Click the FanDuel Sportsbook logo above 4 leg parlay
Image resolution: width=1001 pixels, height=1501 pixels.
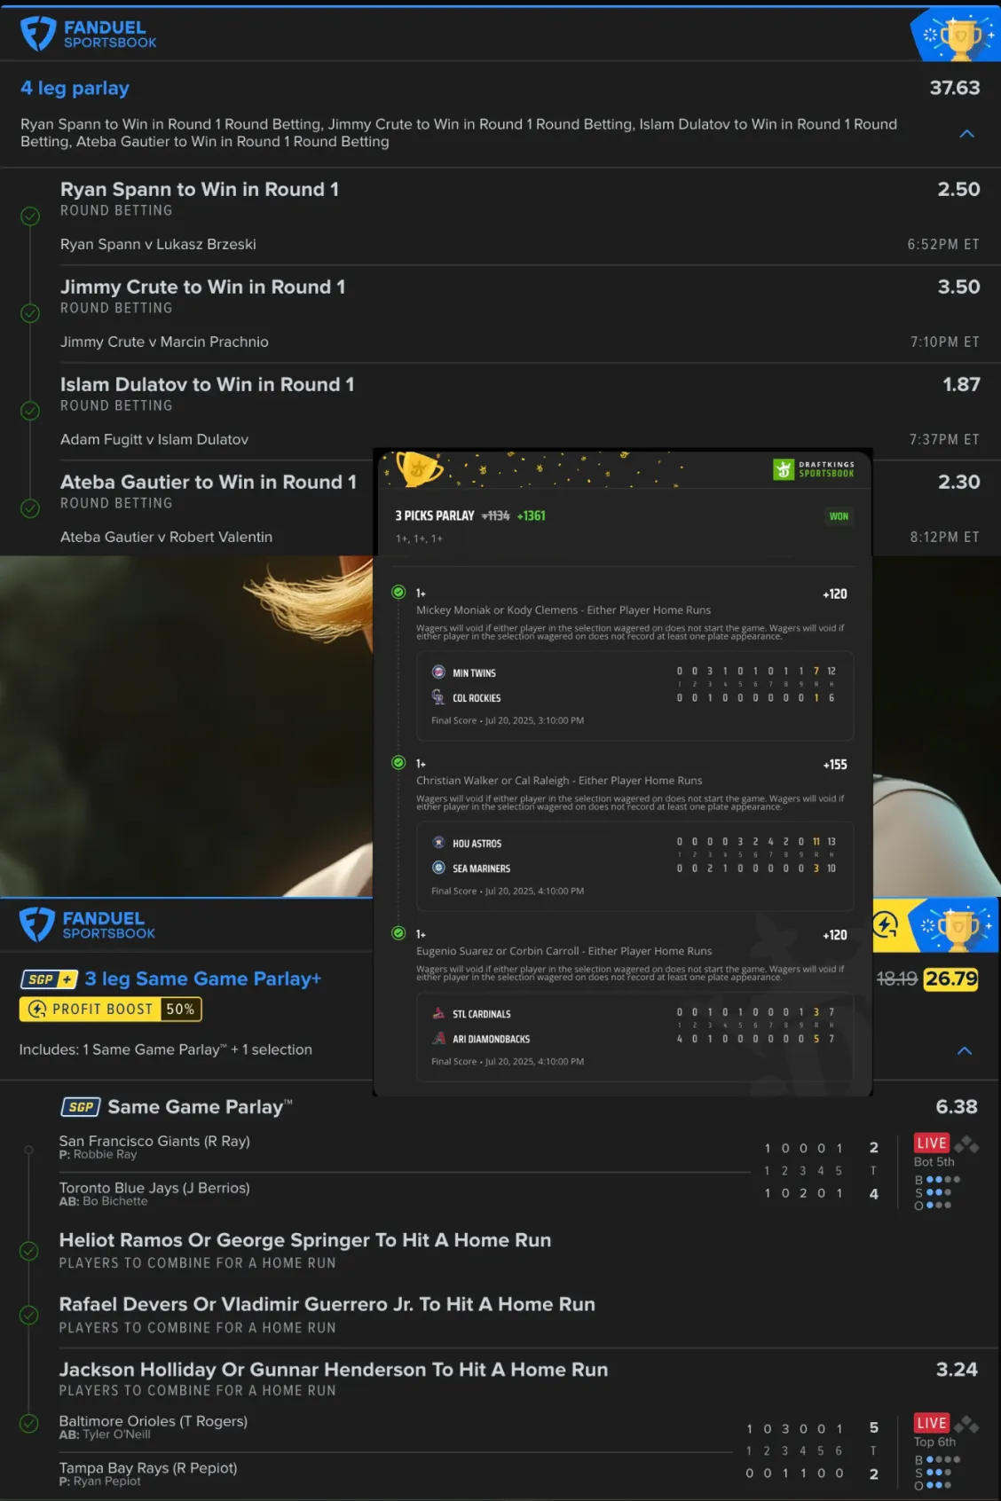coord(88,35)
